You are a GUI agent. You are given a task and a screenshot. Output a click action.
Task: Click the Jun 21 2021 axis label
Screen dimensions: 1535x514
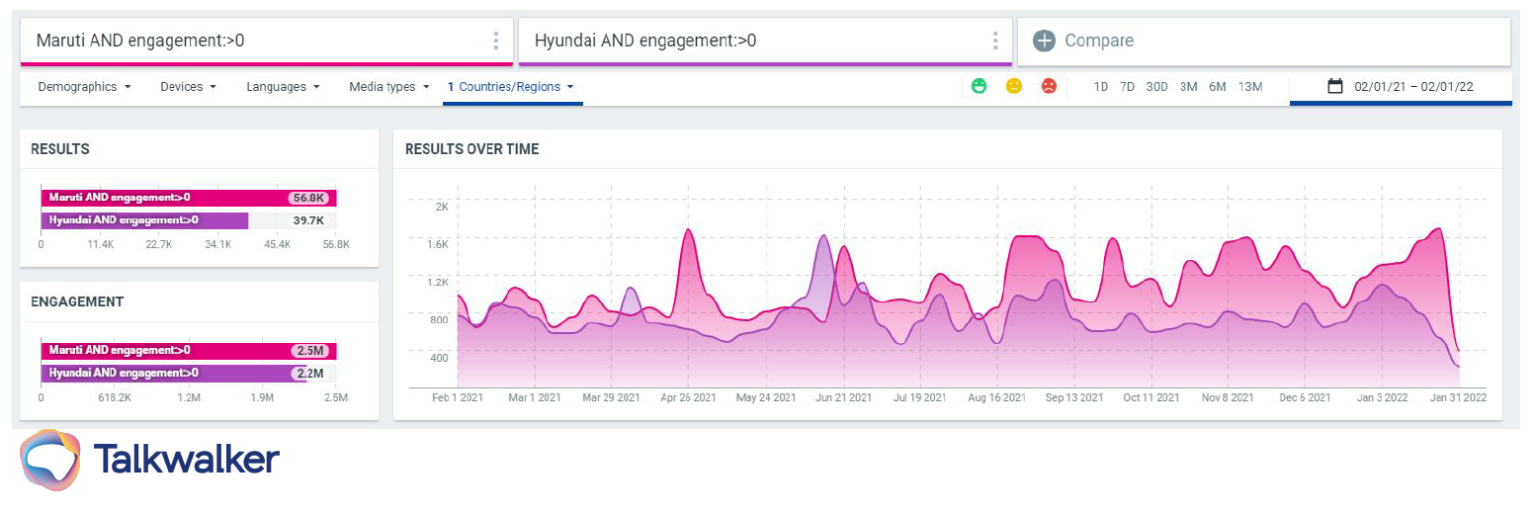[843, 397]
